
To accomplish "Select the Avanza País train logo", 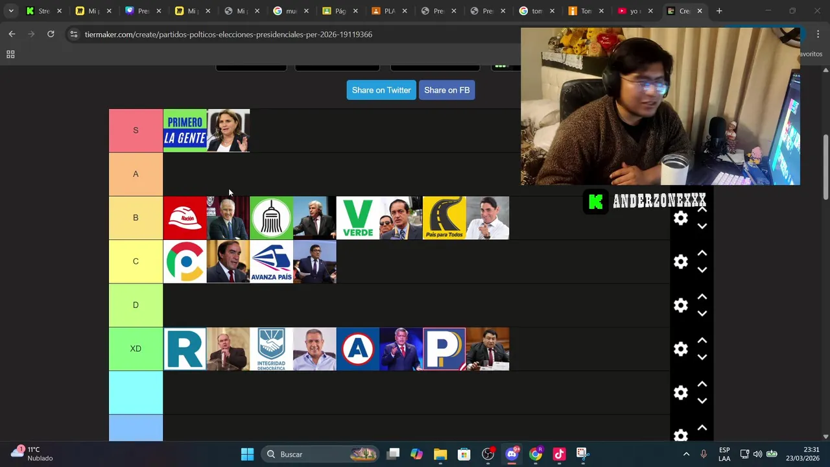I will pyautogui.click(x=271, y=262).
